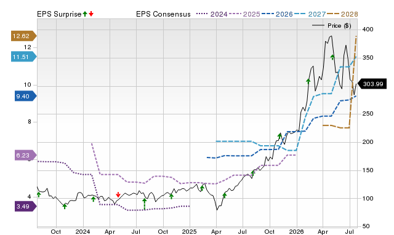Click the 200 label on the price axis
Screen dimensions: 394x235
(x=368, y=142)
